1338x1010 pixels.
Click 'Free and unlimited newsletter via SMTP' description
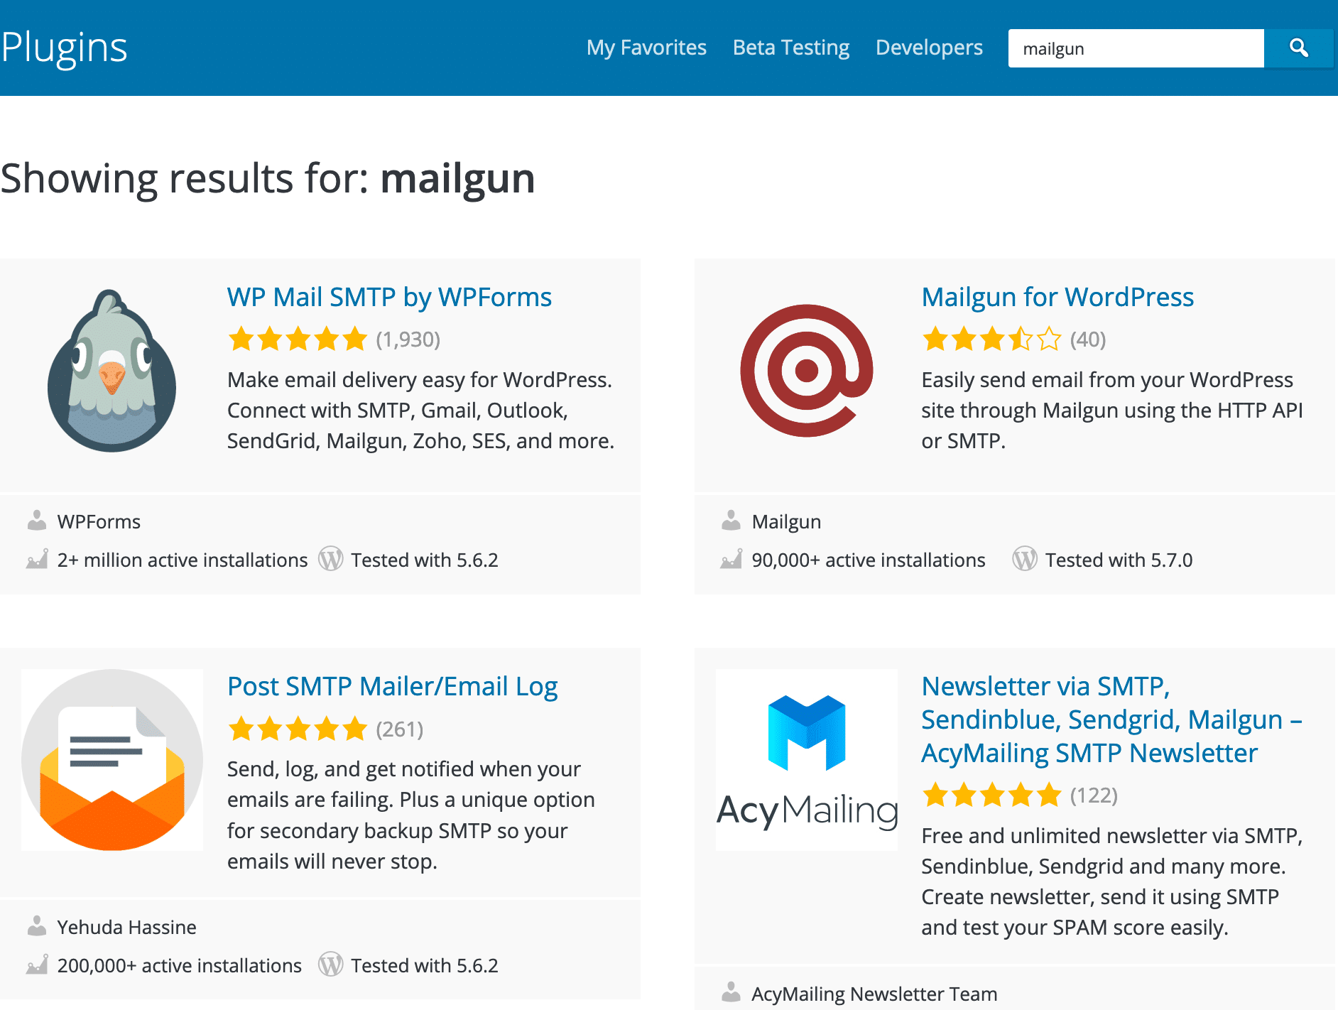(x=1112, y=881)
